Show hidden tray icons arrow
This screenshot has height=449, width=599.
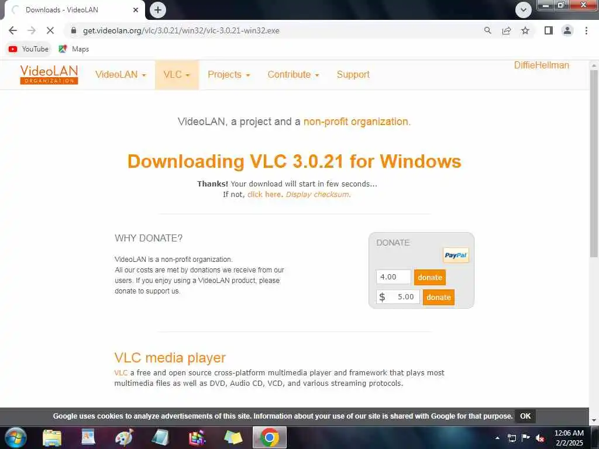[x=497, y=438]
